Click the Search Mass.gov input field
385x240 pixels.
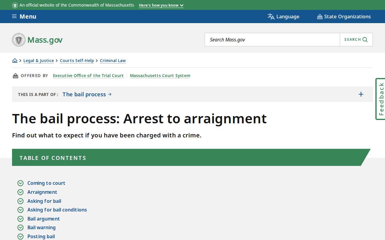pos(272,40)
